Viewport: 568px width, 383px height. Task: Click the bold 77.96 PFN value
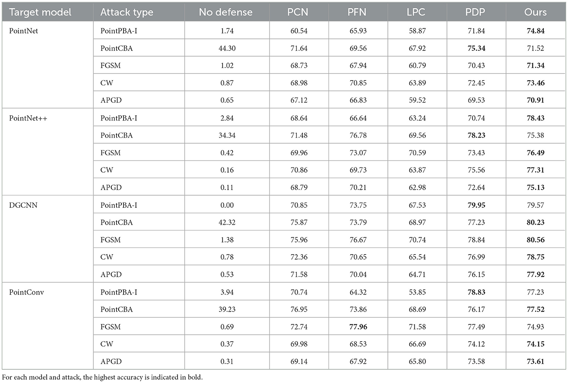coord(358,327)
